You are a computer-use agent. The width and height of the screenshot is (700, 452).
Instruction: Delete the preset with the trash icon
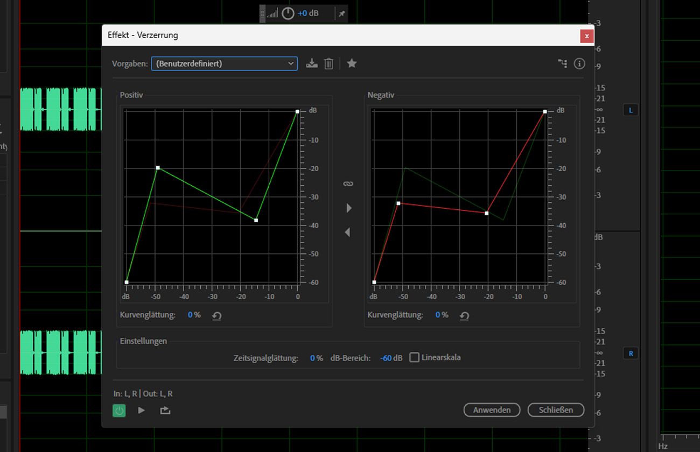point(328,63)
